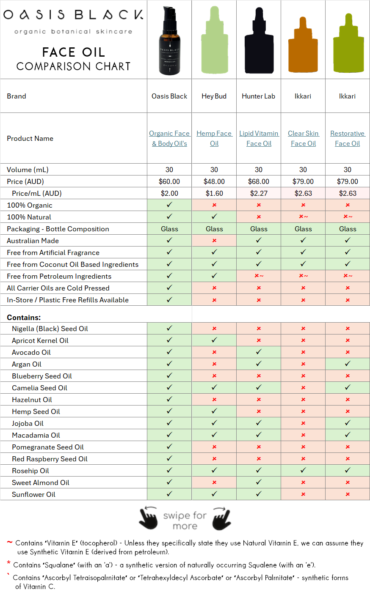This screenshot has height=592, width=370.
Task: Click the Hunter Lab Australian Made checkmark
Action: (x=259, y=241)
